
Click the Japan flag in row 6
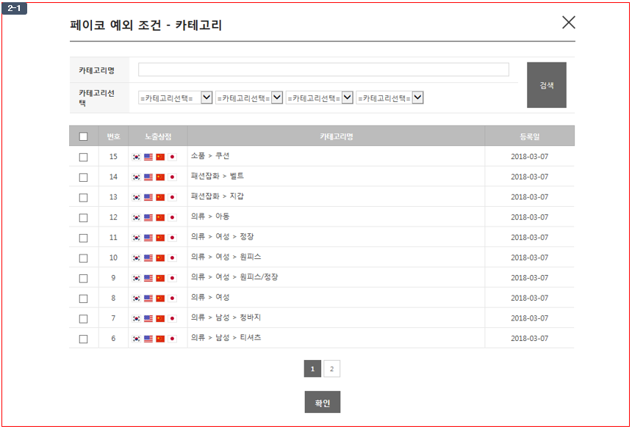172,339
